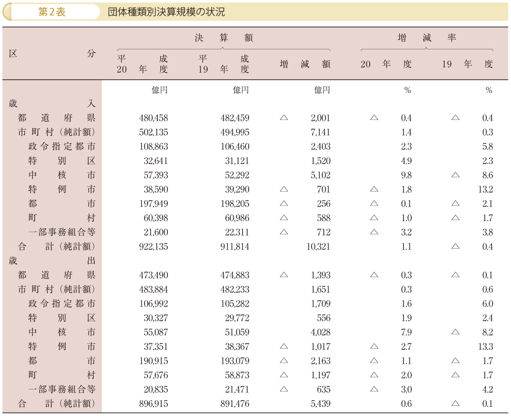Viewport: 511px width, 416px height.
Task: Select the value 22,311
Action: (x=237, y=232)
